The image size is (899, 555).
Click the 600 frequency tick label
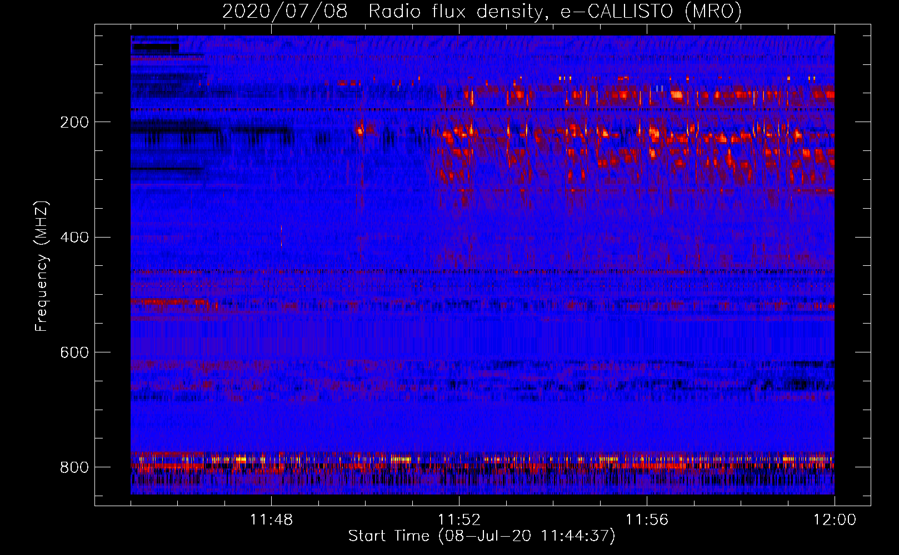(74, 352)
